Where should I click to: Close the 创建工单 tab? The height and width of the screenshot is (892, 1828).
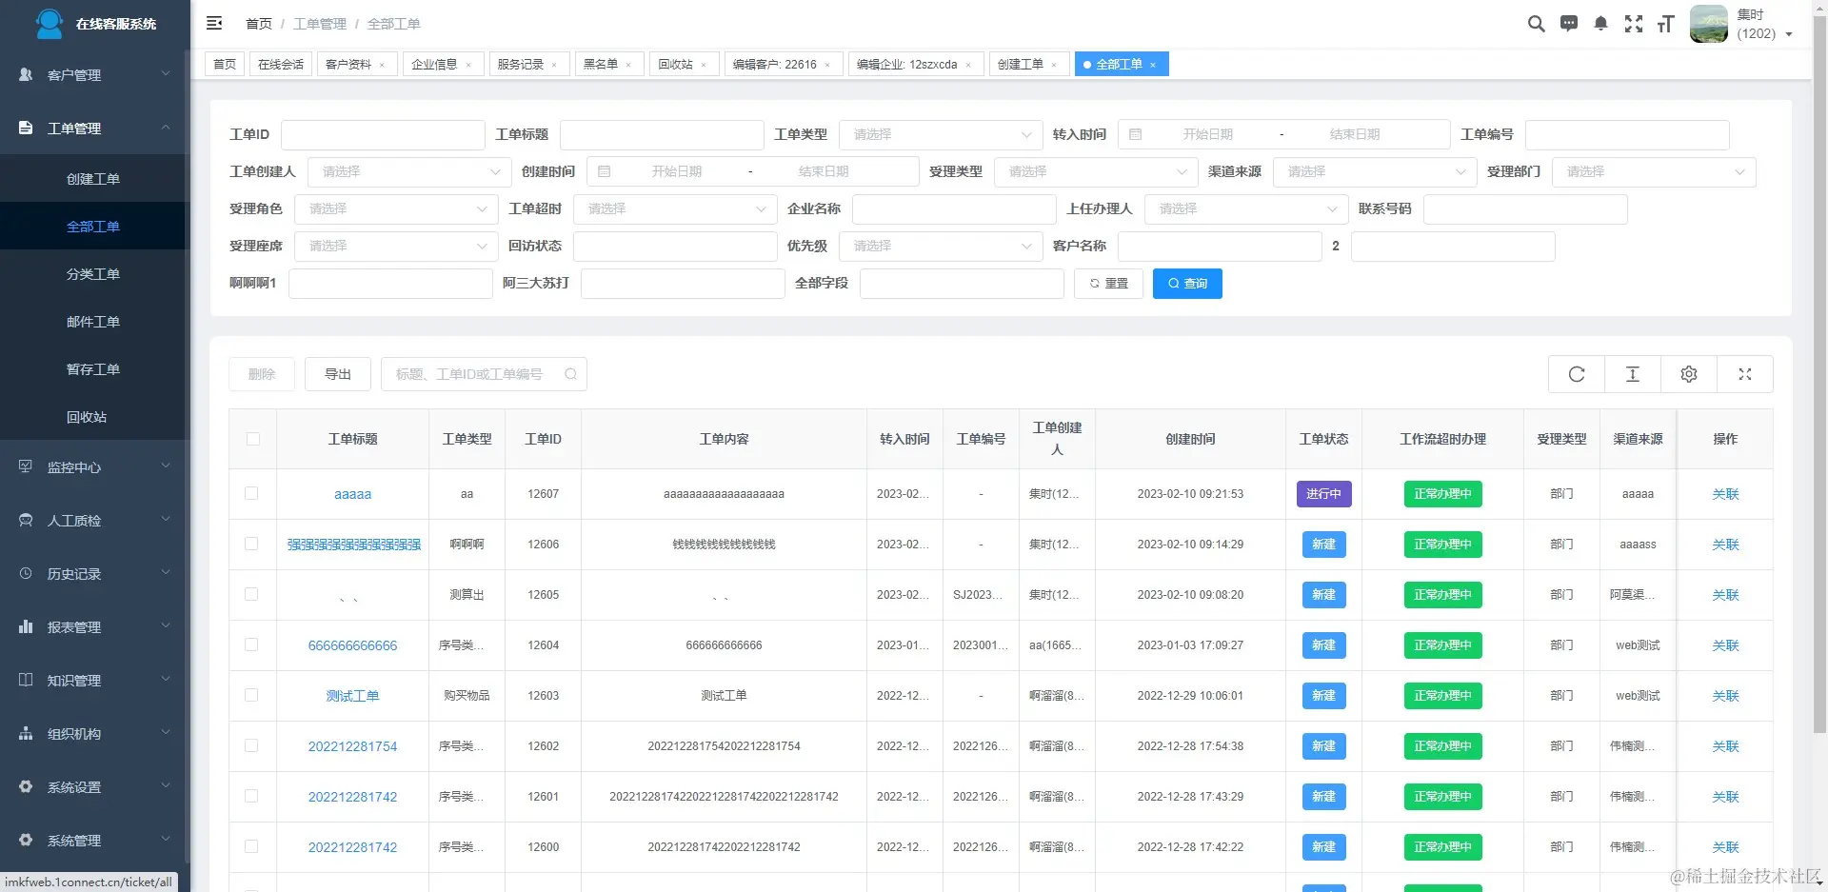point(1054,65)
